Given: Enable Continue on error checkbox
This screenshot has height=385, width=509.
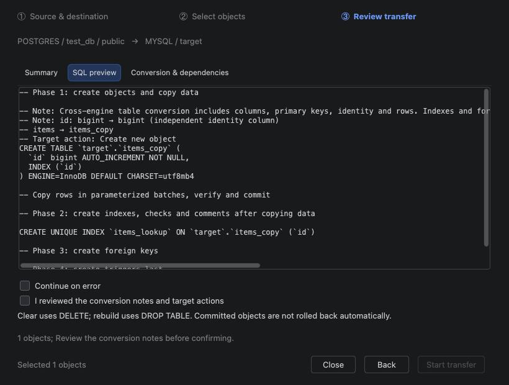Looking at the screenshot, I should click(25, 286).
